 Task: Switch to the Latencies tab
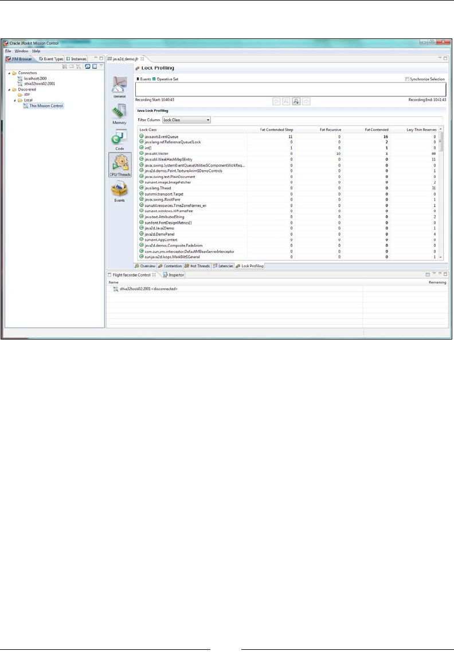click(x=223, y=266)
